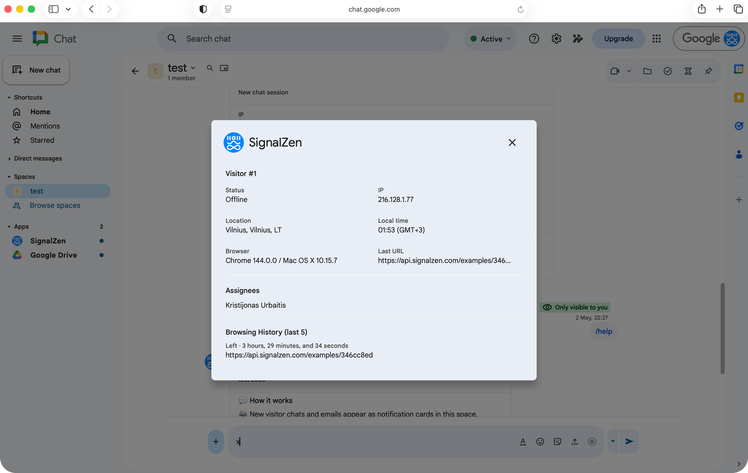Click Safari privacy shield icon

pos(203,9)
